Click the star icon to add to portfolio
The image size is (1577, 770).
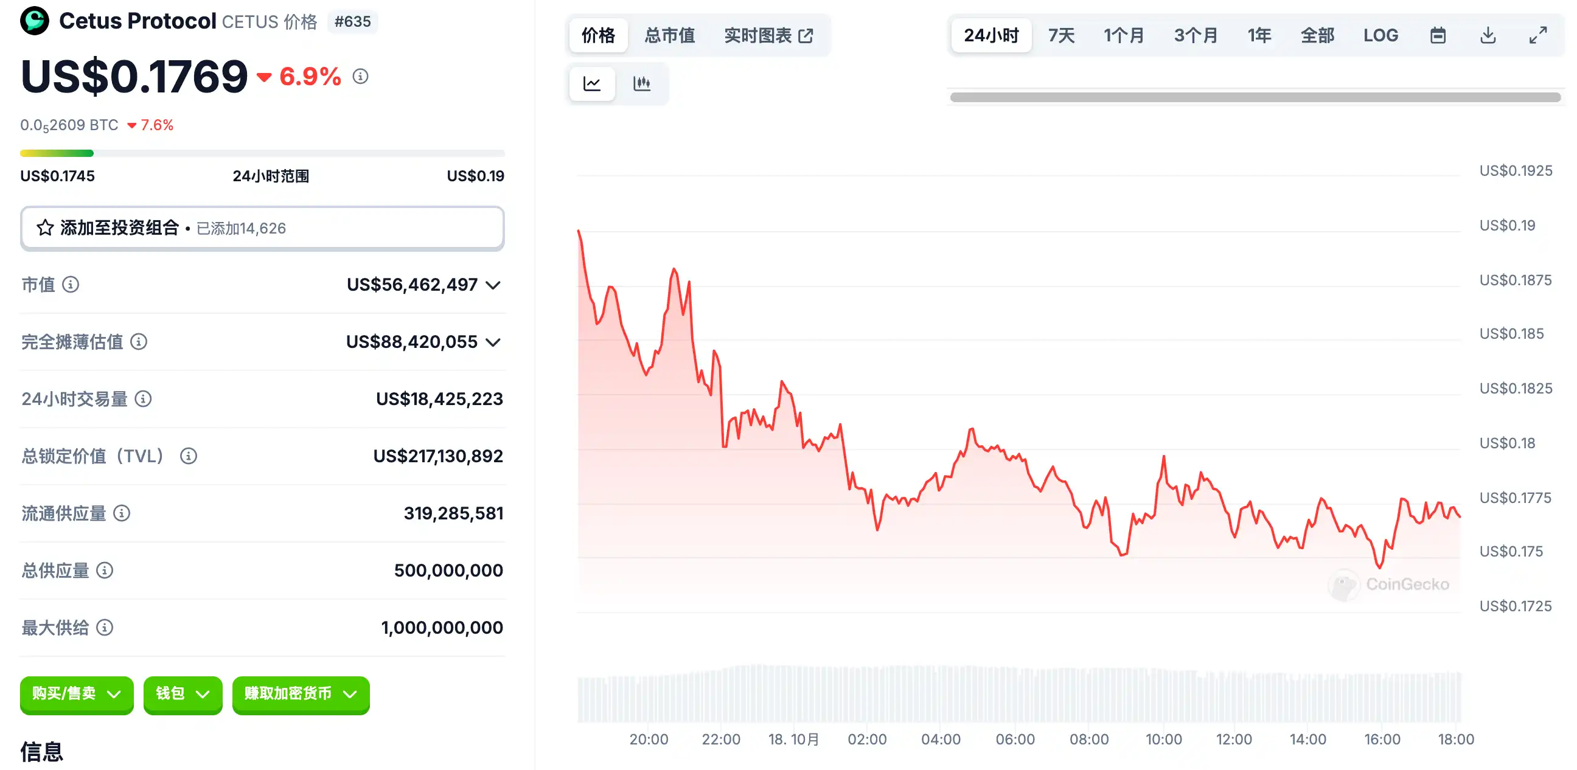pos(45,228)
